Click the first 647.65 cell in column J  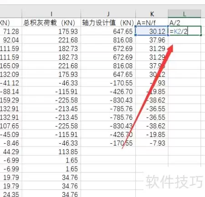click(x=108, y=31)
